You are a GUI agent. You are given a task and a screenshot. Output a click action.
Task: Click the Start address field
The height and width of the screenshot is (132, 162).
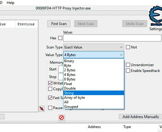61,69
